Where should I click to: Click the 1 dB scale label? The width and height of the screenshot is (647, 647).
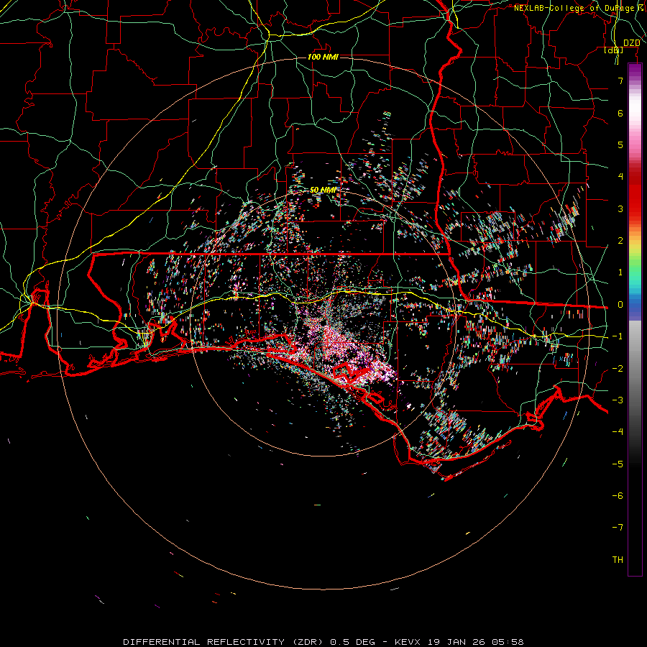point(620,272)
